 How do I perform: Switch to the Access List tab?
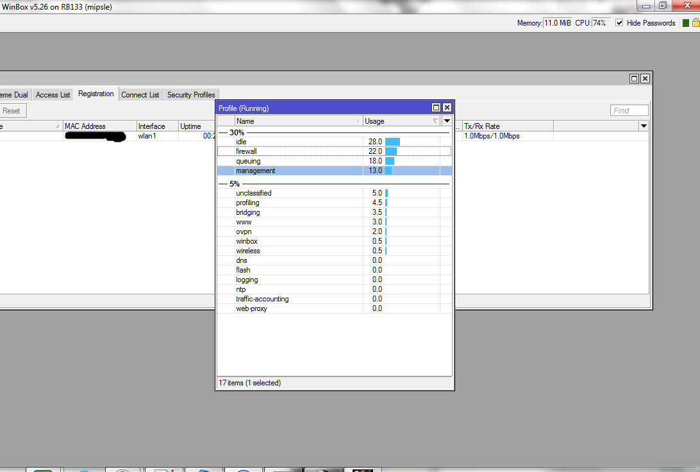(x=52, y=94)
